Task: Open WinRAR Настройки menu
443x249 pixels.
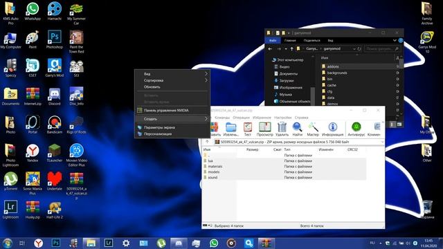Action: coord(282,118)
